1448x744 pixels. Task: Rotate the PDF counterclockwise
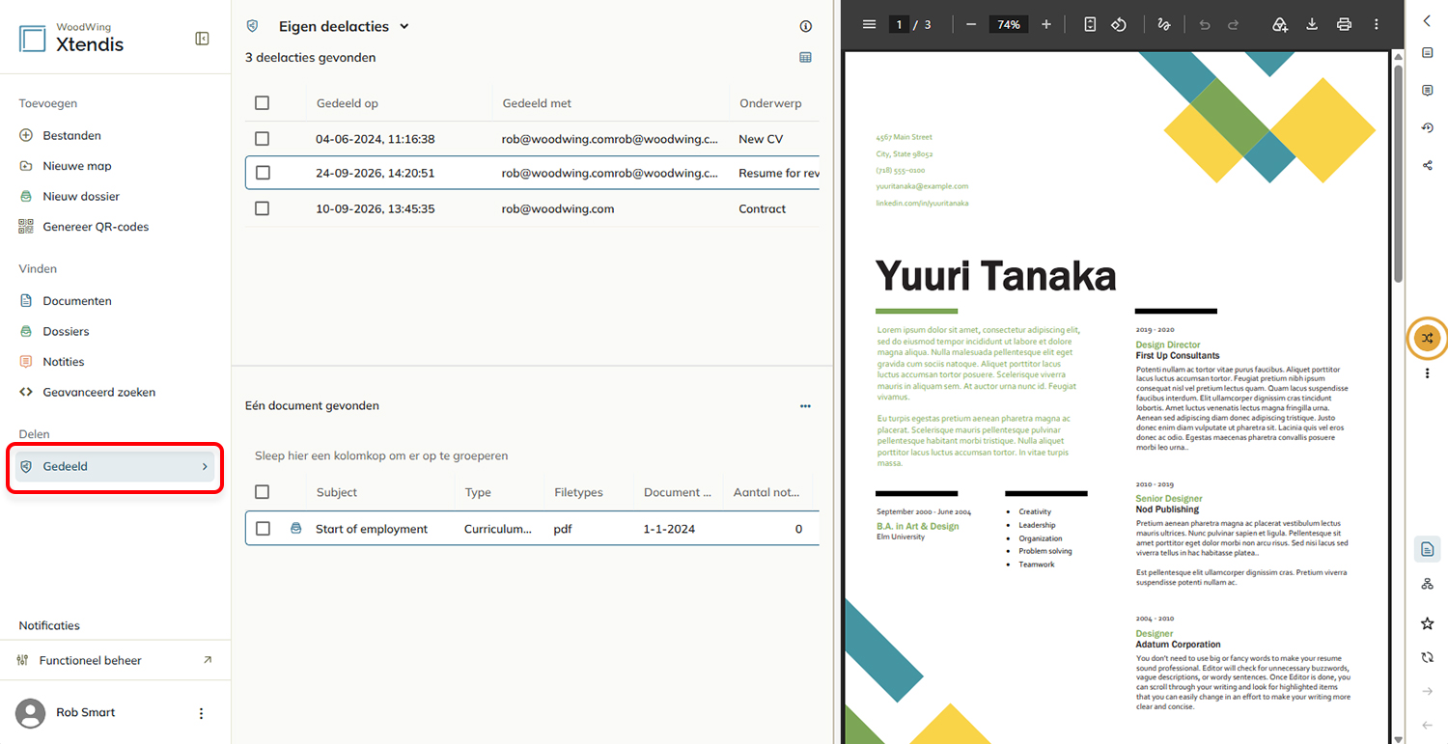1119,24
